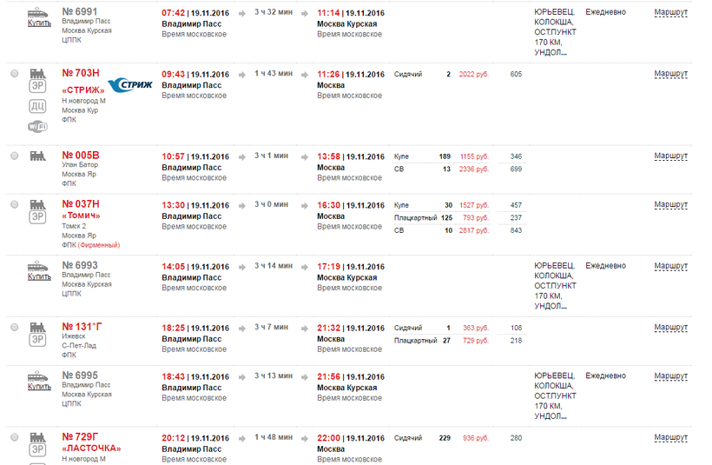The image size is (712, 465).
Task: Click the suburban train icon for 6991
Action: click(38, 12)
